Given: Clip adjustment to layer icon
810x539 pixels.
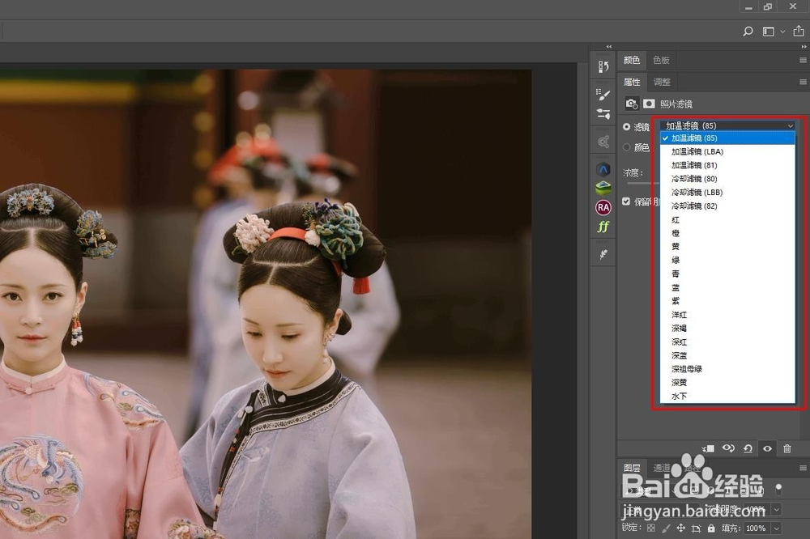Looking at the screenshot, I should click(x=708, y=448).
